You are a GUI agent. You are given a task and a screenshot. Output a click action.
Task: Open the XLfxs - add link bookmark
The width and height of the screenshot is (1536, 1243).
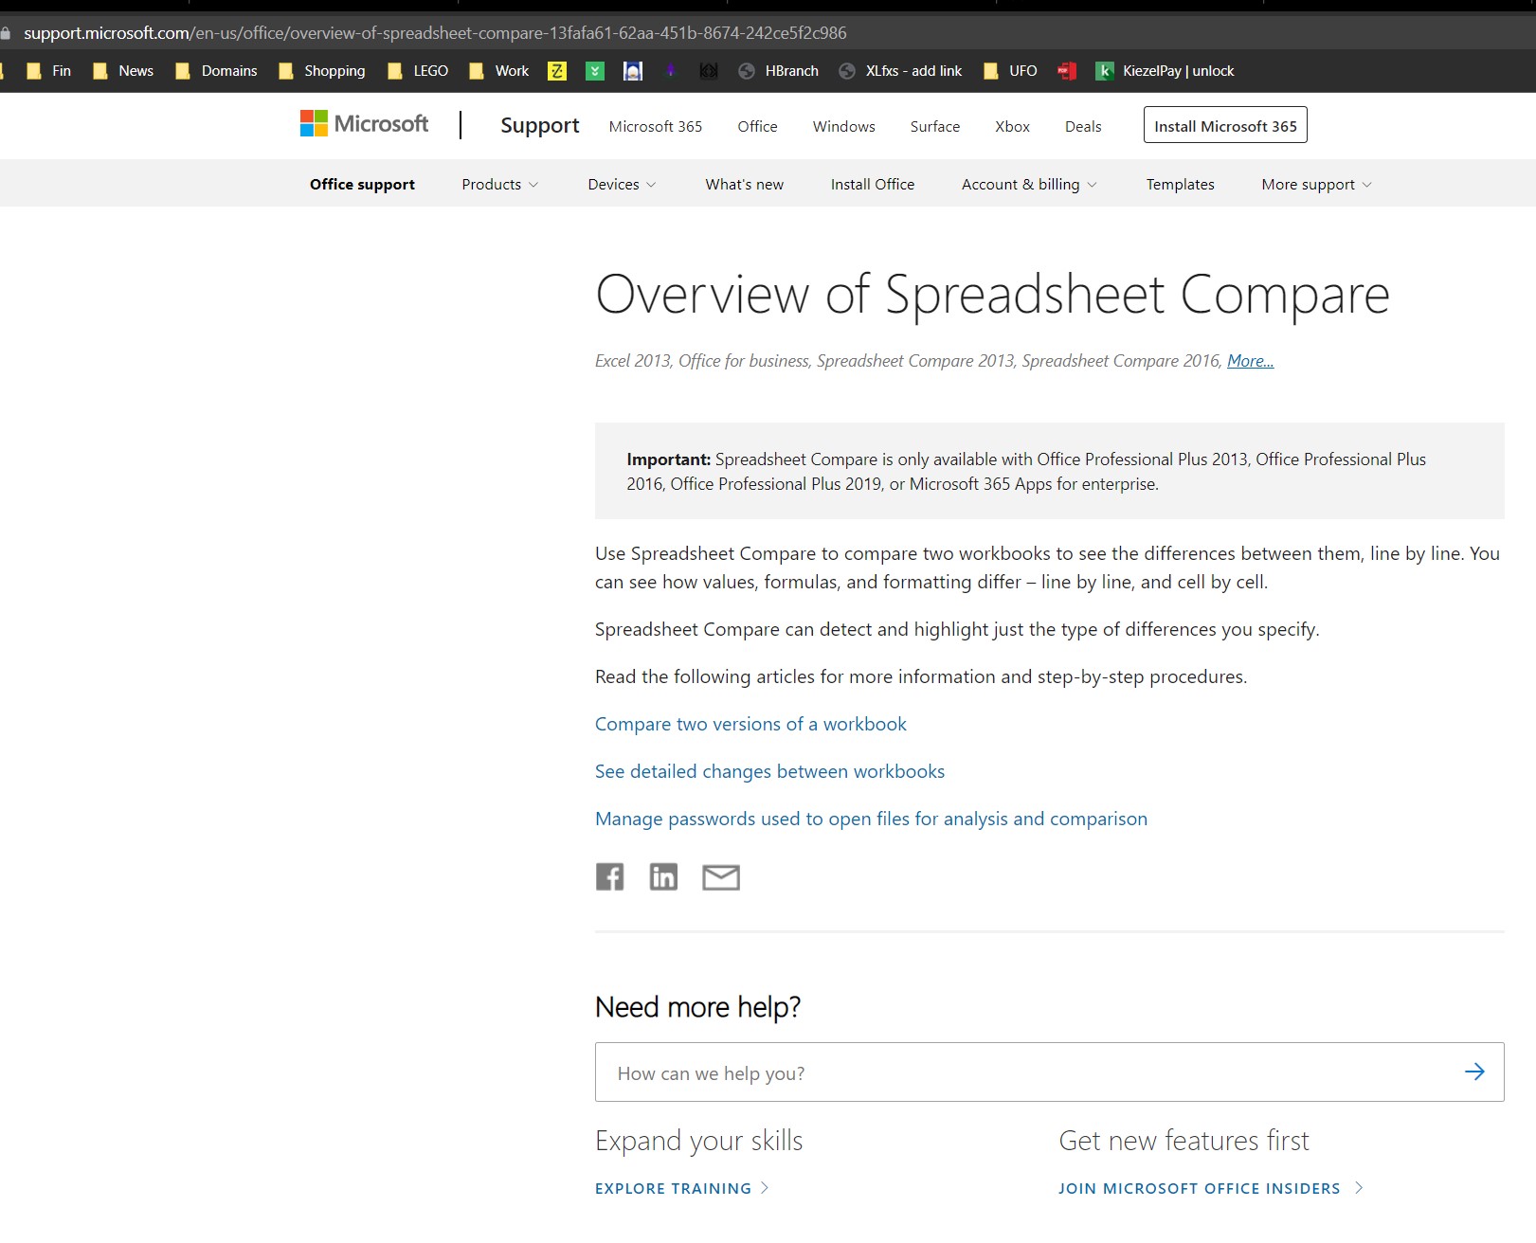coord(900,71)
